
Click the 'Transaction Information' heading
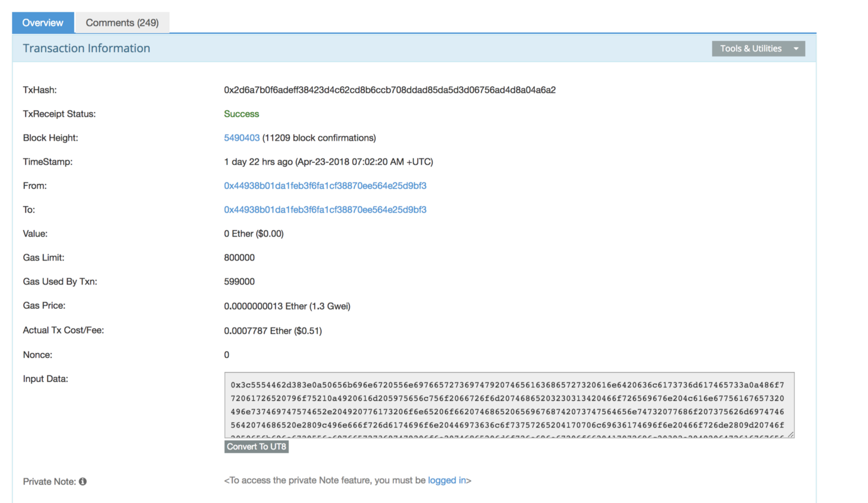tap(86, 48)
